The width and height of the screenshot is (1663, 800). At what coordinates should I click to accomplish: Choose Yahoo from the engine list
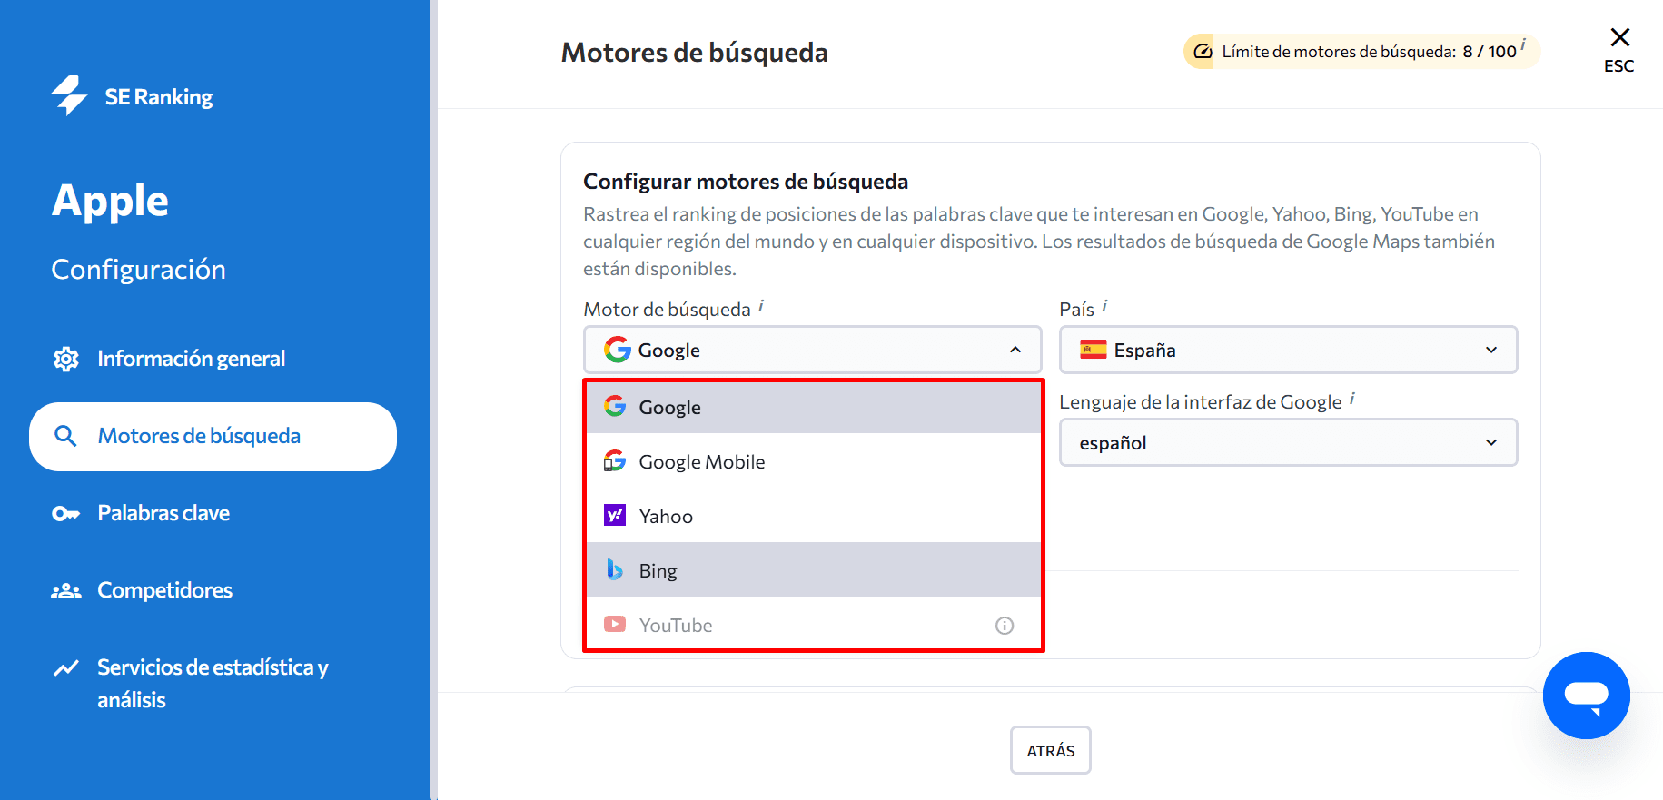[x=814, y=517]
